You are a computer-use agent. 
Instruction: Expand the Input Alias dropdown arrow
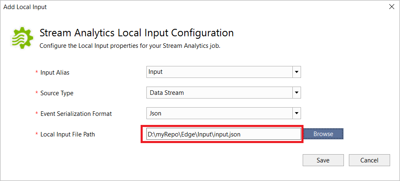[296, 72]
